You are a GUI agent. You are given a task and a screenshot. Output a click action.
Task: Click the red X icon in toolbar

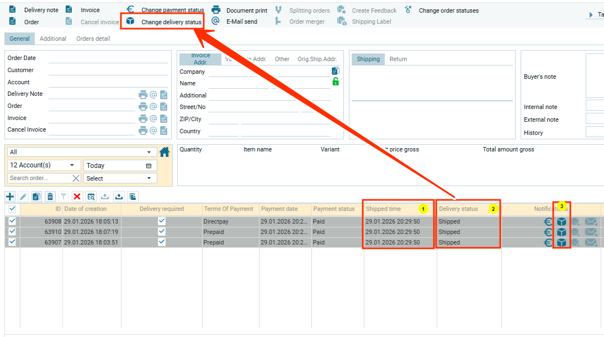(77, 197)
